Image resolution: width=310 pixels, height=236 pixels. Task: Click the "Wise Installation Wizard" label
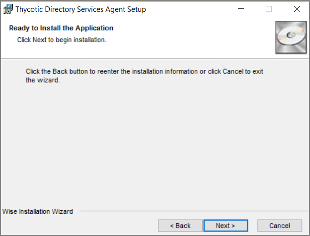tap(38, 212)
